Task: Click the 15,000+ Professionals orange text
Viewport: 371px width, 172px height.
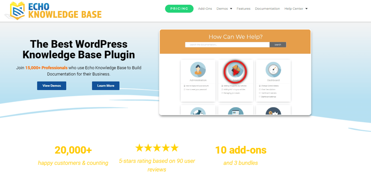Action: click(46, 68)
